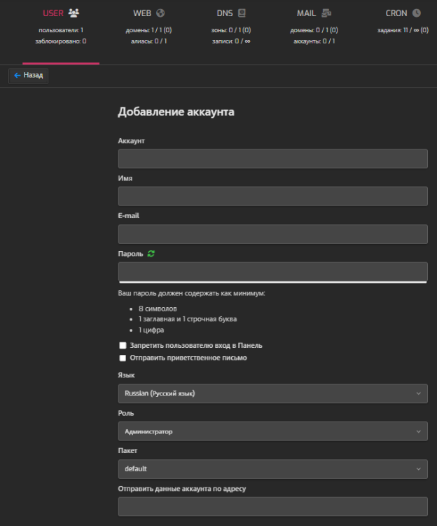Click the clock icon next to CRON

[417, 13]
